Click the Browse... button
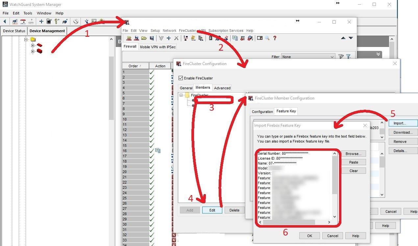 (x=353, y=154)
